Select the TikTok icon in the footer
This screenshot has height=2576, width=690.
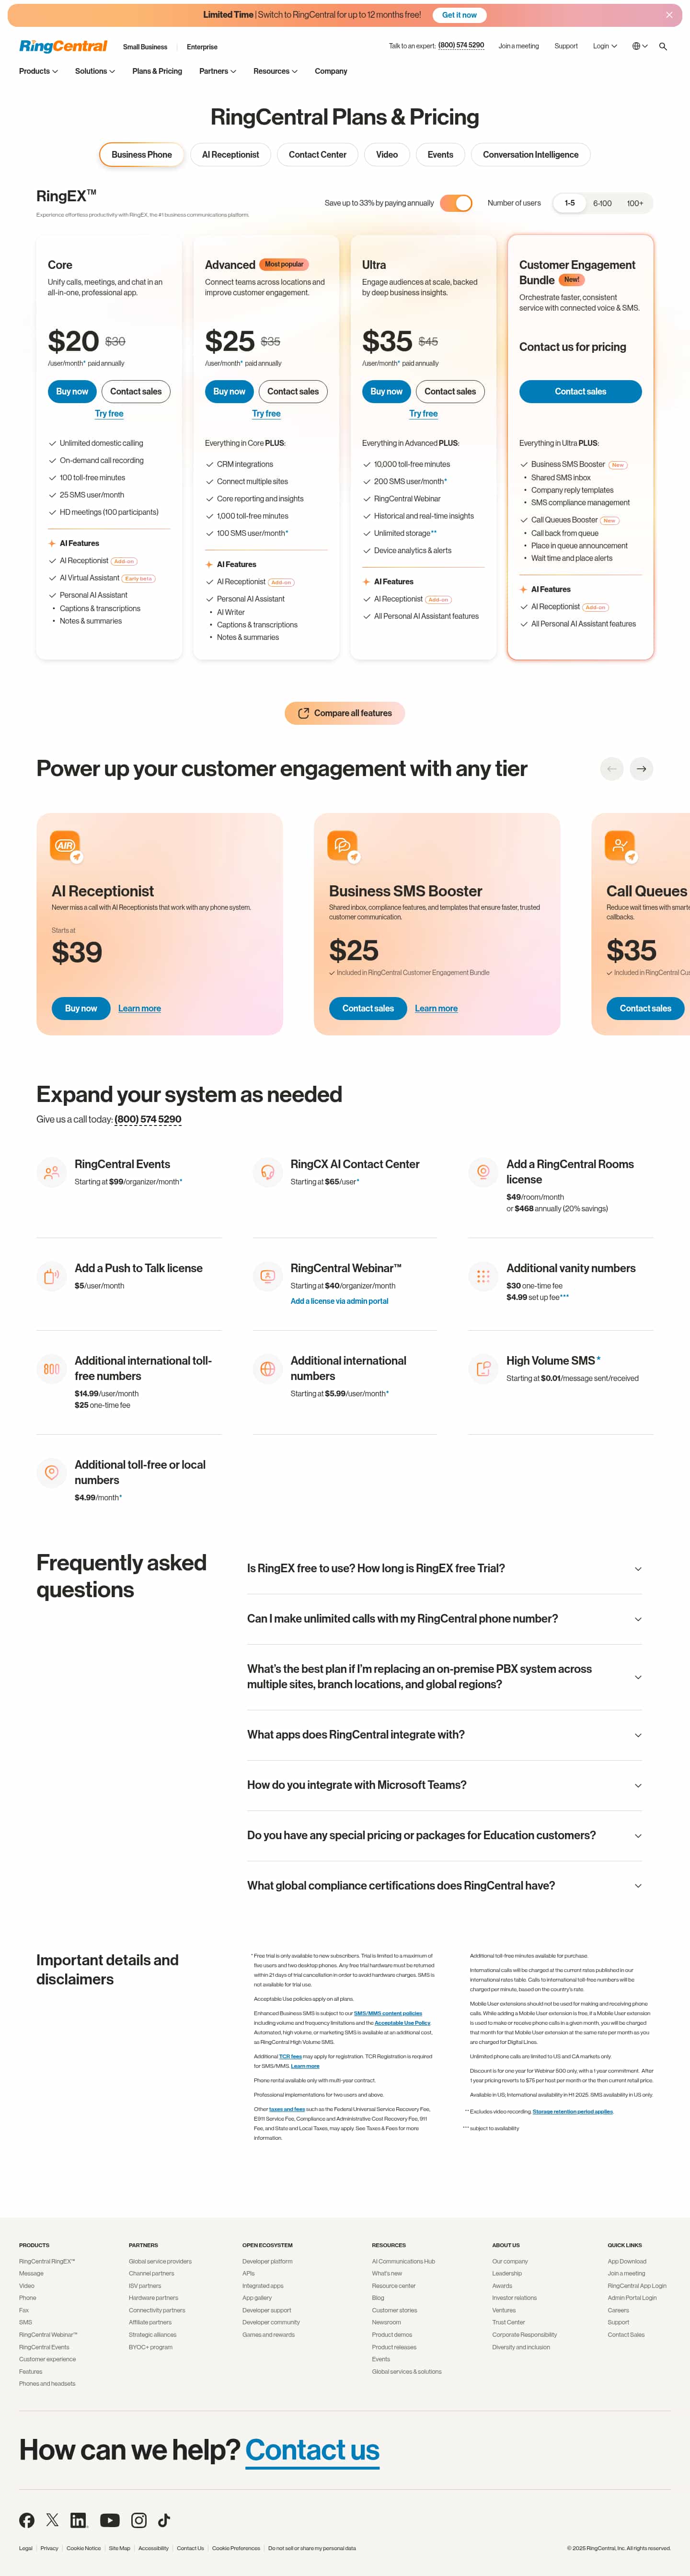164,2520
